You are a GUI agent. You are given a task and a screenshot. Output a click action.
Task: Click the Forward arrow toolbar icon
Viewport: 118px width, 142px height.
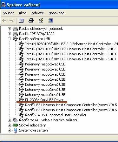[11, 21]
